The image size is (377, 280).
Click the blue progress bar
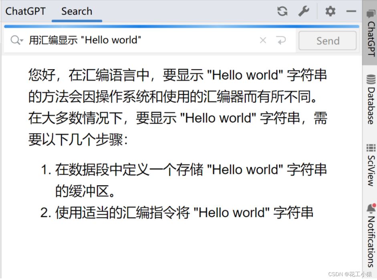(181, 26)
